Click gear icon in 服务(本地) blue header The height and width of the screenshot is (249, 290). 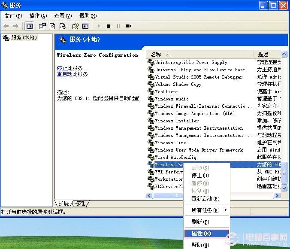63,39
